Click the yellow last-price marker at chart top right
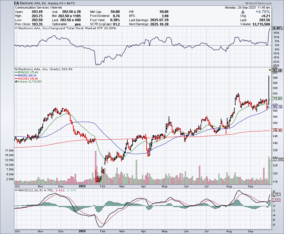 270,70
